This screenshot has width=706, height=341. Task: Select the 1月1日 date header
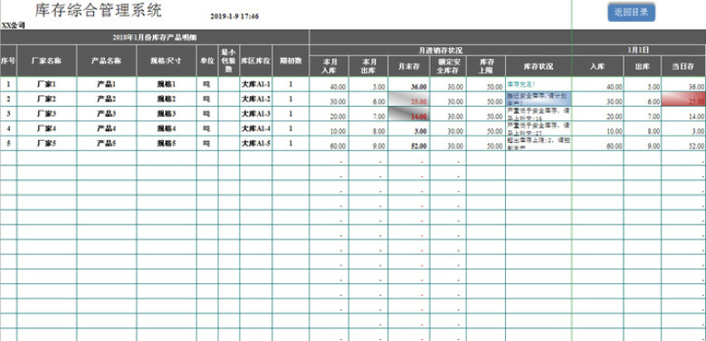(x=639, y=50)
